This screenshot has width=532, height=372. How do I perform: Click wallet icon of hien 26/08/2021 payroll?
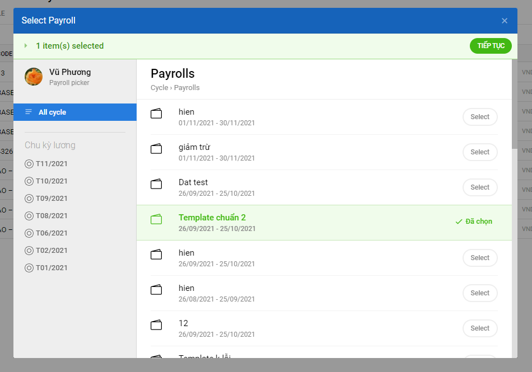tap(156, 290)
